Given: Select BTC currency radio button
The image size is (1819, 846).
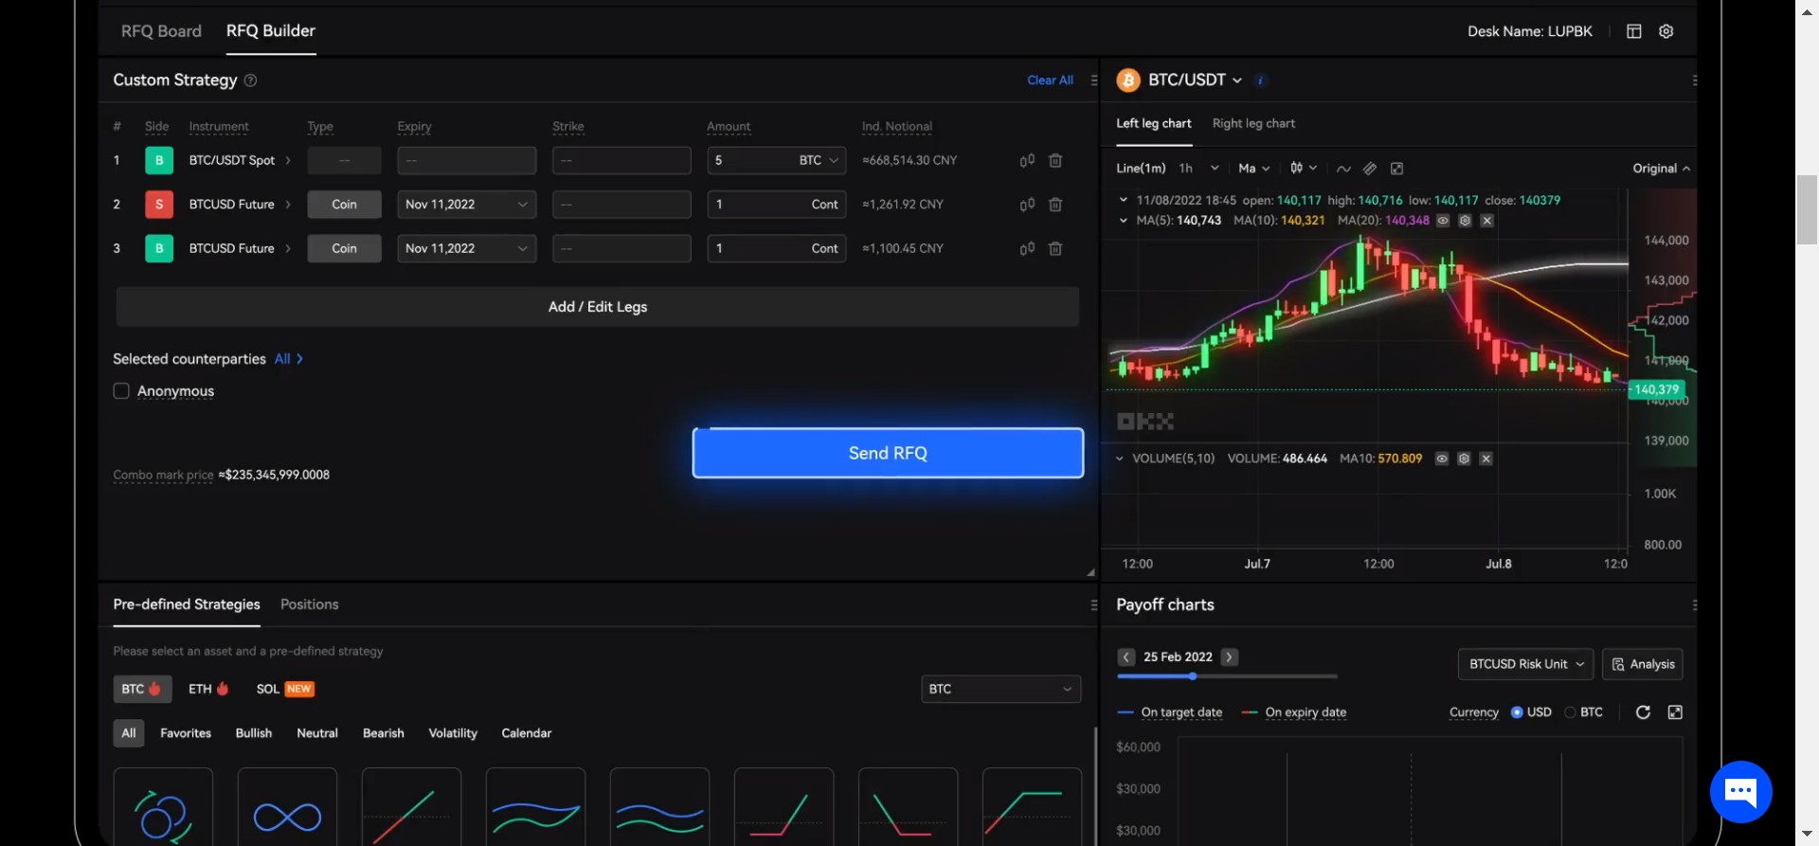Looking at the screenshot, I should pyautogui.click(x=1570, y=712).
